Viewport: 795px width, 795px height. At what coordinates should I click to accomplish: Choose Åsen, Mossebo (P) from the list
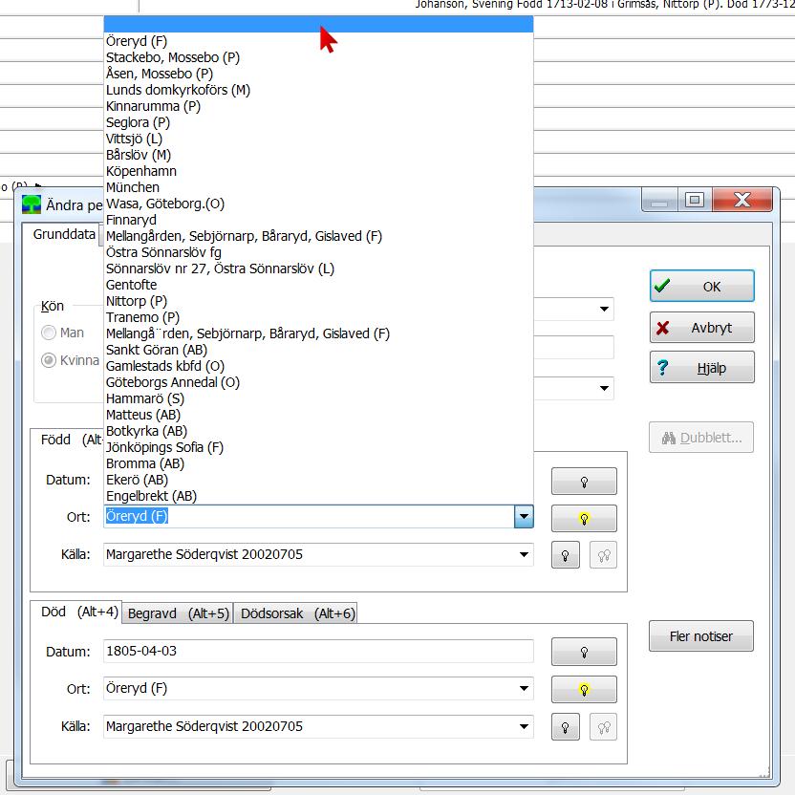[318, 74]
